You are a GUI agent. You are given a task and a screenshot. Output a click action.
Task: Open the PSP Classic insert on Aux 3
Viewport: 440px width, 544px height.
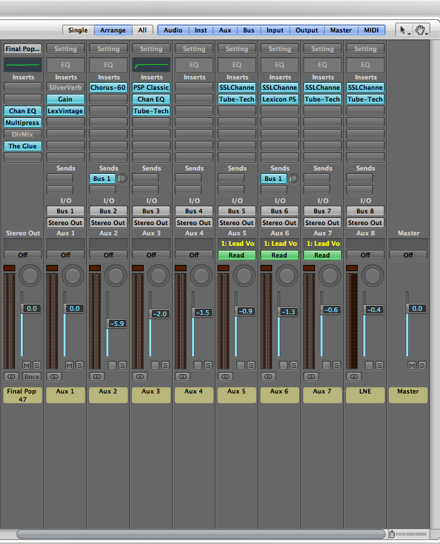(151, 88)
